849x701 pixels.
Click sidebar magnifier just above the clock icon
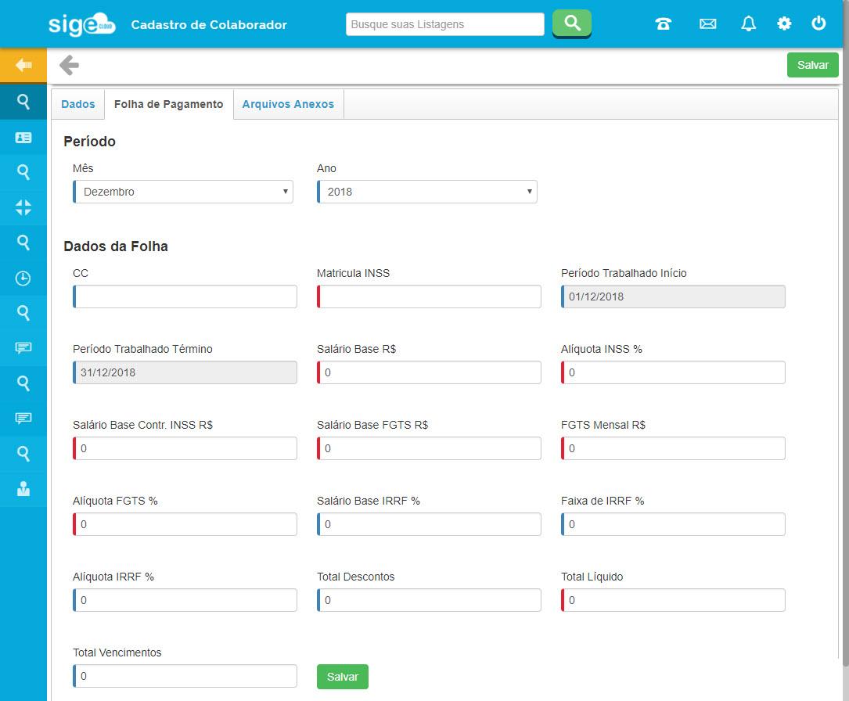(x=23, y=243)
